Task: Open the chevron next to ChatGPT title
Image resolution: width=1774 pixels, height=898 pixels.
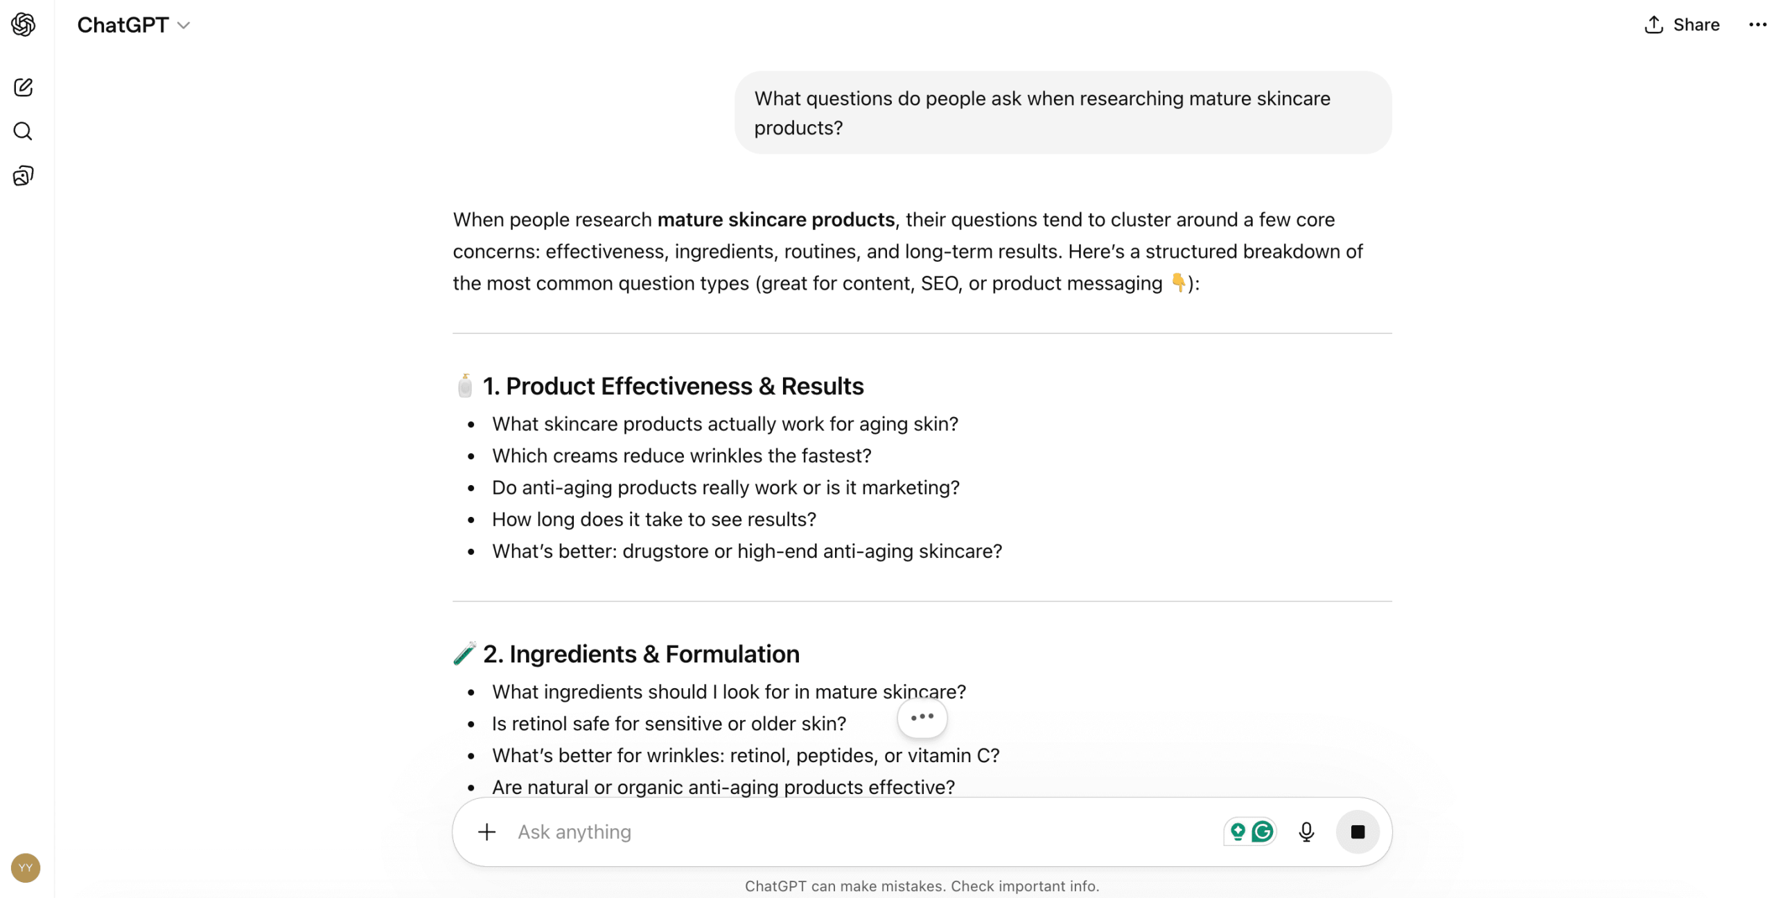Action: [184, 26]
